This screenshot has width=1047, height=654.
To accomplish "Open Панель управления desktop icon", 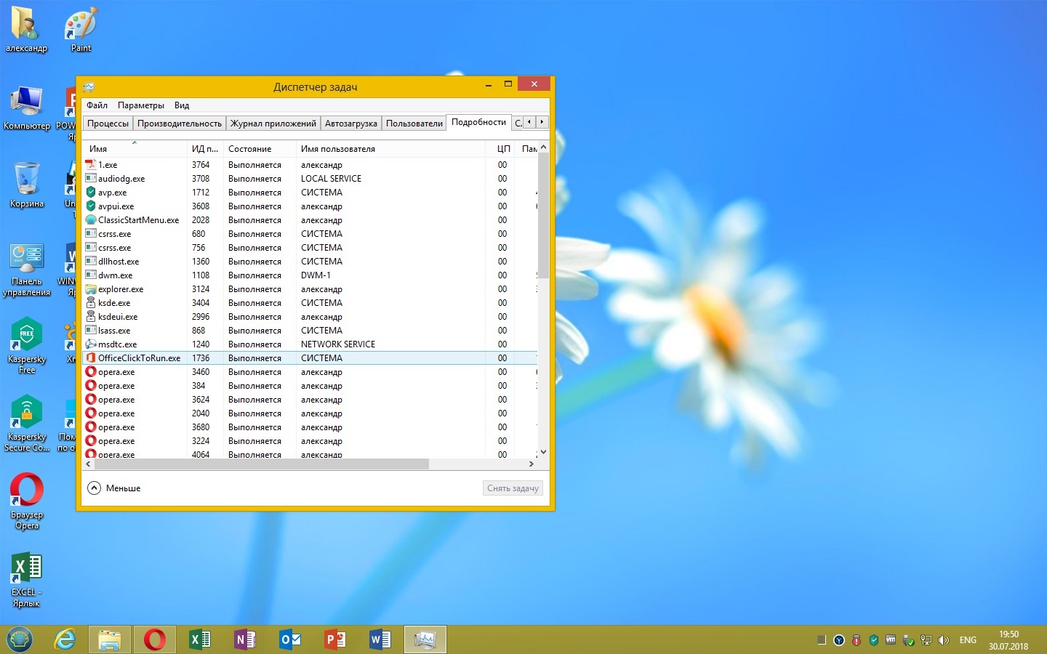I will tap(27, 270).
